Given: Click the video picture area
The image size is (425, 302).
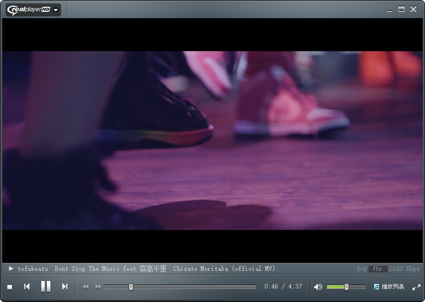Looking at the screenshot, I should coord(212,140).
